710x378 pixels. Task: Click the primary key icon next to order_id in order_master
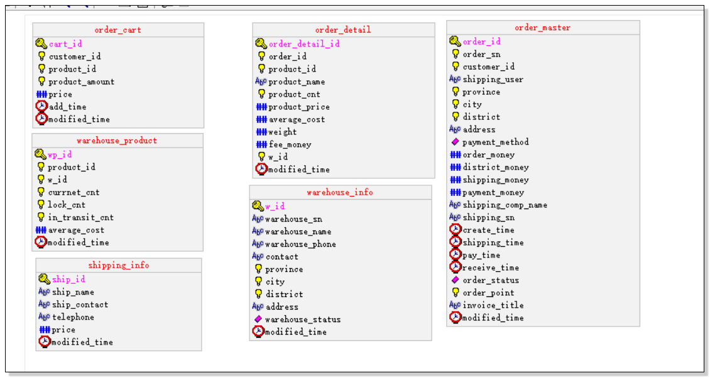tap(455, 41)
